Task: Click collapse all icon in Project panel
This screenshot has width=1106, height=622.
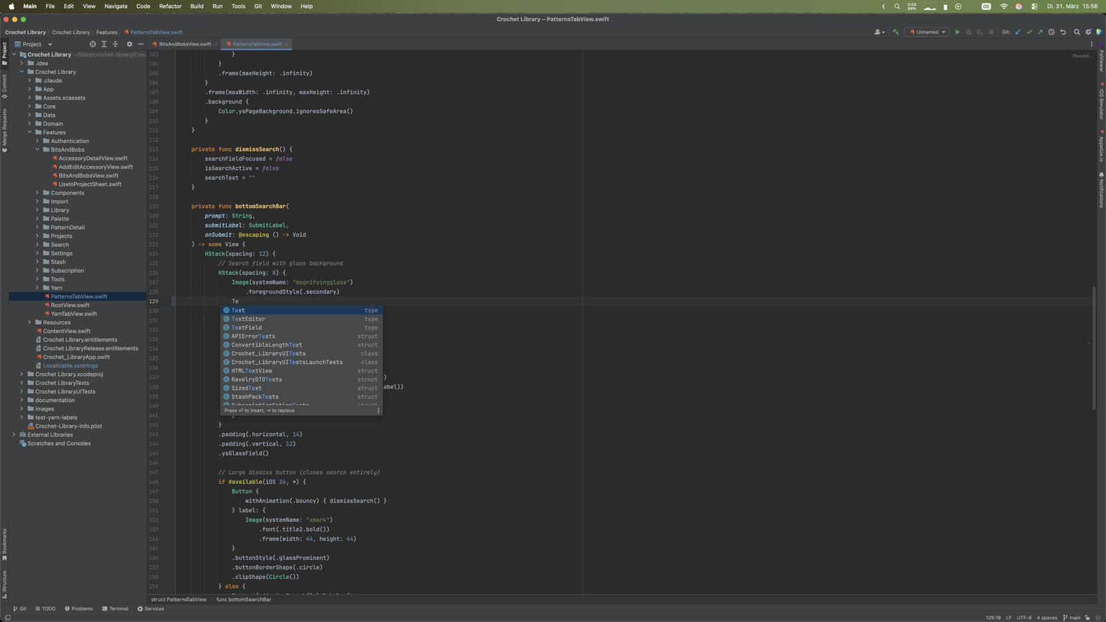Action: (115, 44)
